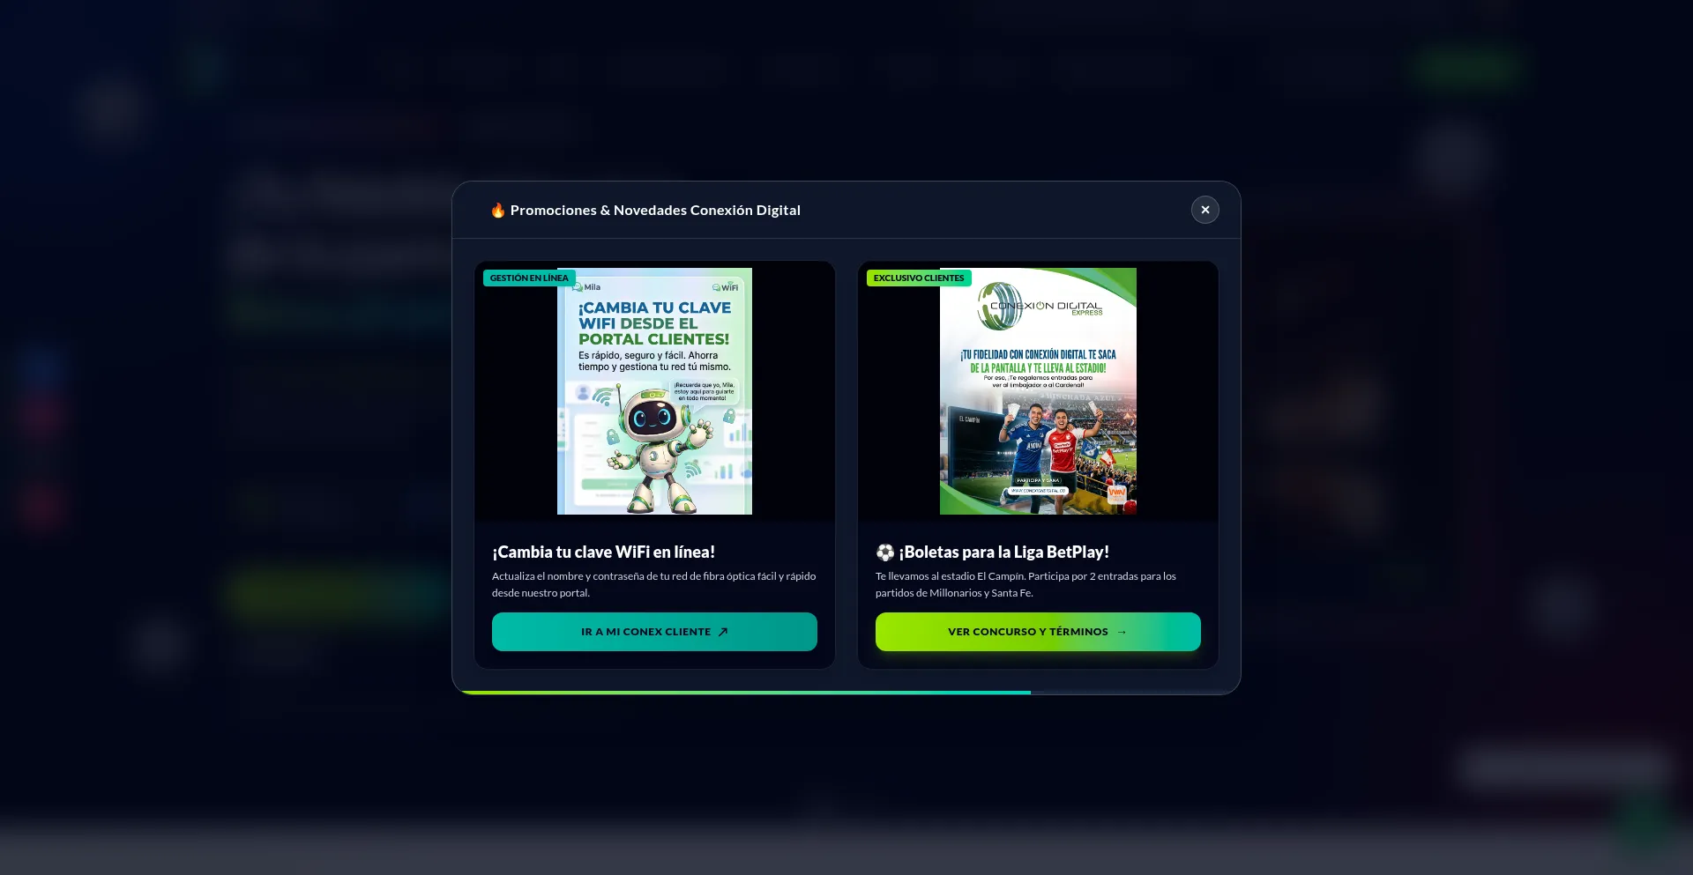This screenshot has height=875, width=1693.
Task: Click the GESTIÓN EN LÍNEA badge
Action: [529, 278]
